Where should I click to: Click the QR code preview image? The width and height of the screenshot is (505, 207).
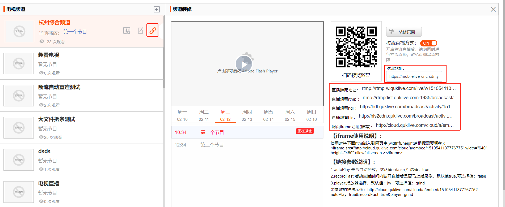tap(356, 47)
